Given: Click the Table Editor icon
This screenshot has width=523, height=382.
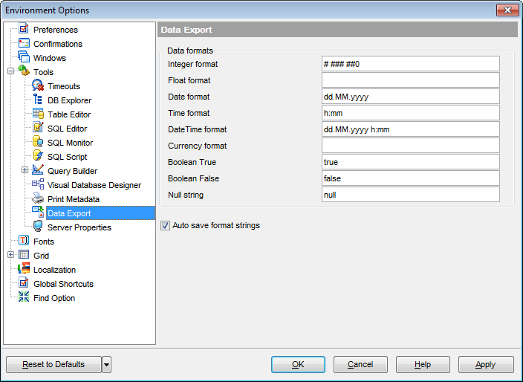Looking at the screenshot, I should [38, 114].
